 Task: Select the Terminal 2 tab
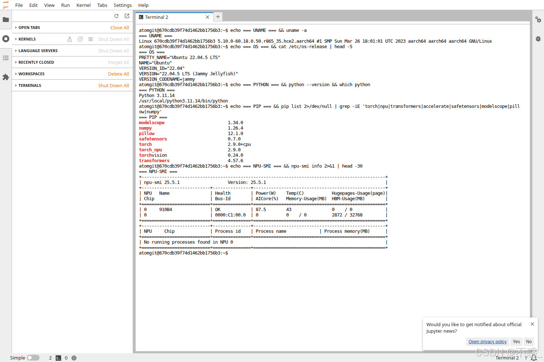[174, 17]
